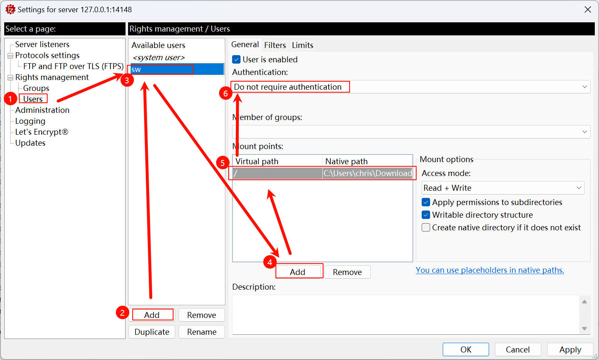Click the Rename user button
The image size is (599, 360).
click(201, 332)
